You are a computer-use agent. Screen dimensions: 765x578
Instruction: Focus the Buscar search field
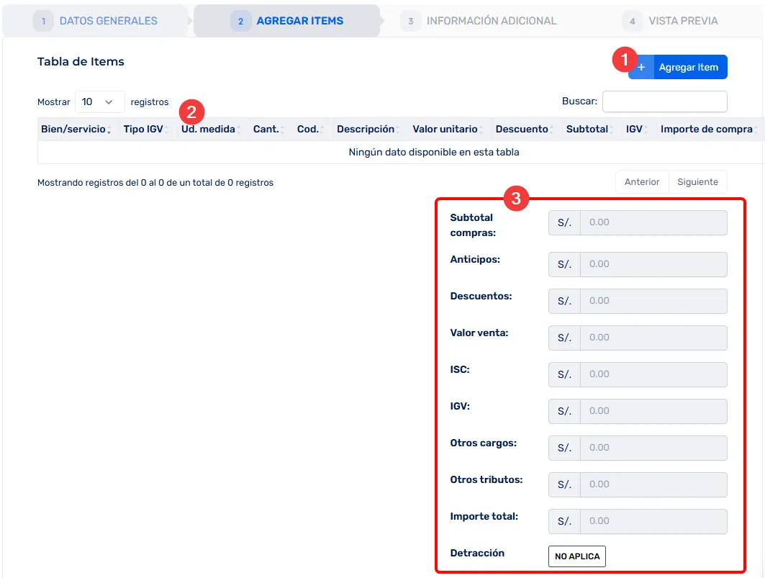pyautogui.click(x=664, y=102)
